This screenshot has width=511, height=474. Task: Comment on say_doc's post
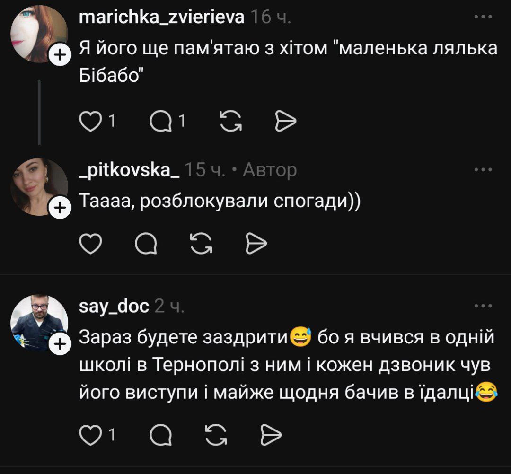pos(160,435)
